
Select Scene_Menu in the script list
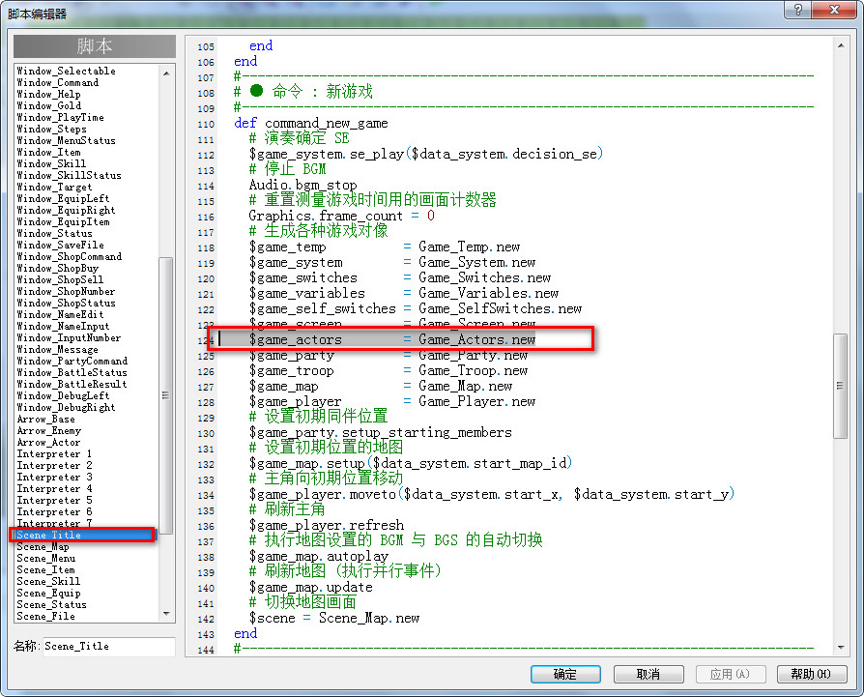click(x=45, y=558)
